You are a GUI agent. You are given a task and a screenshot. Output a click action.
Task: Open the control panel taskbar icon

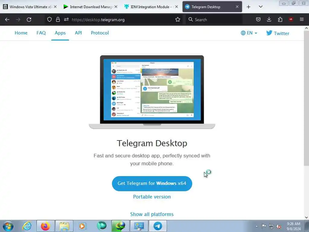(139, 226)
